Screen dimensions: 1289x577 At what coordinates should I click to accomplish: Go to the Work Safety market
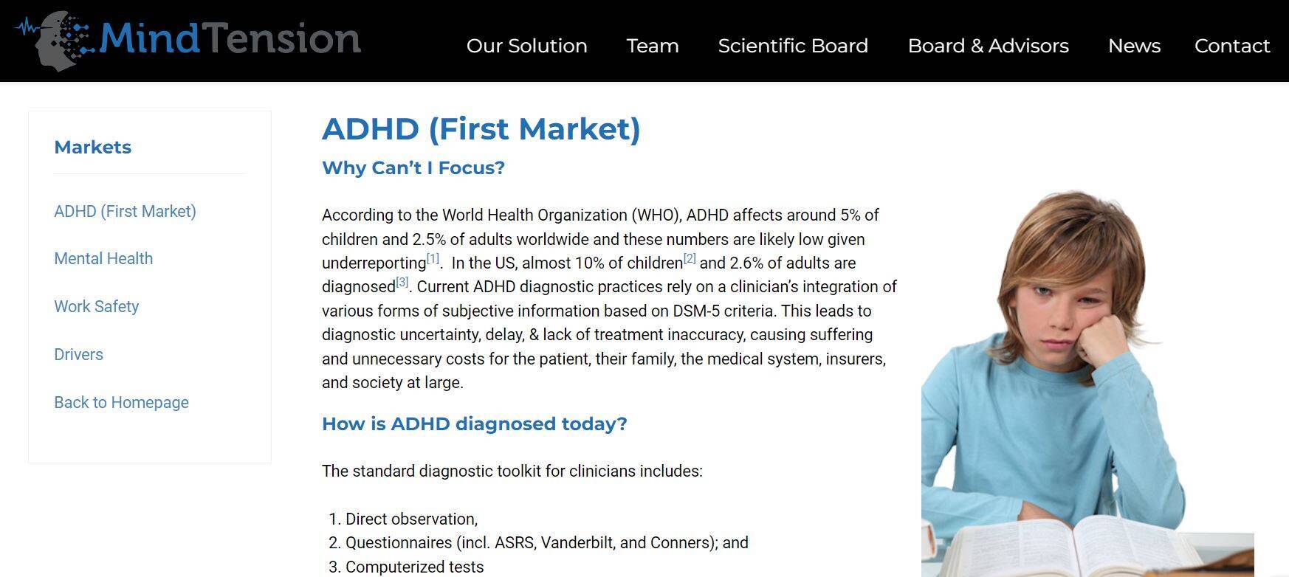[x=96, y=307]
